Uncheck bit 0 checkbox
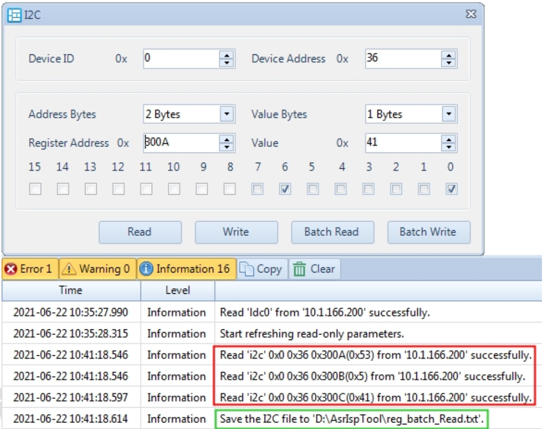 451,190
